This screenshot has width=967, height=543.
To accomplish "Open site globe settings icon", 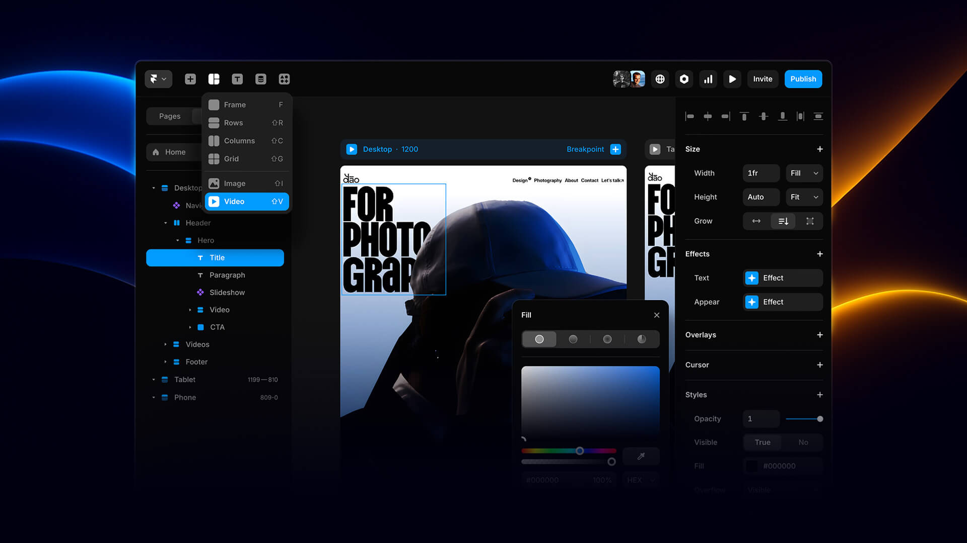I will (x=660, y=79).
